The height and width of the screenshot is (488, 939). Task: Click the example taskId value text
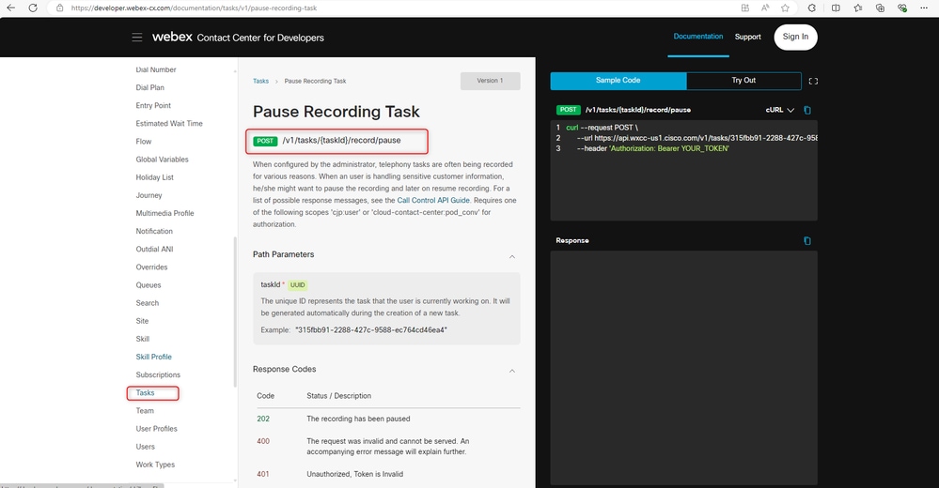click(x=371, y=329)
